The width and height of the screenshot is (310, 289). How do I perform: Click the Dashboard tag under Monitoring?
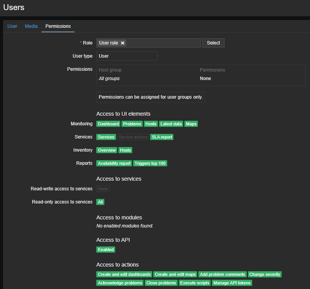[x=108, y=124]
